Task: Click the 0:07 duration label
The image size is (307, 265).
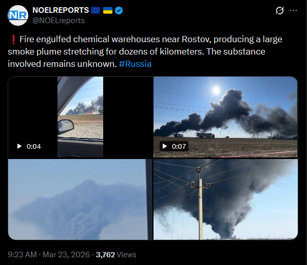Action: tap(179, 146)
